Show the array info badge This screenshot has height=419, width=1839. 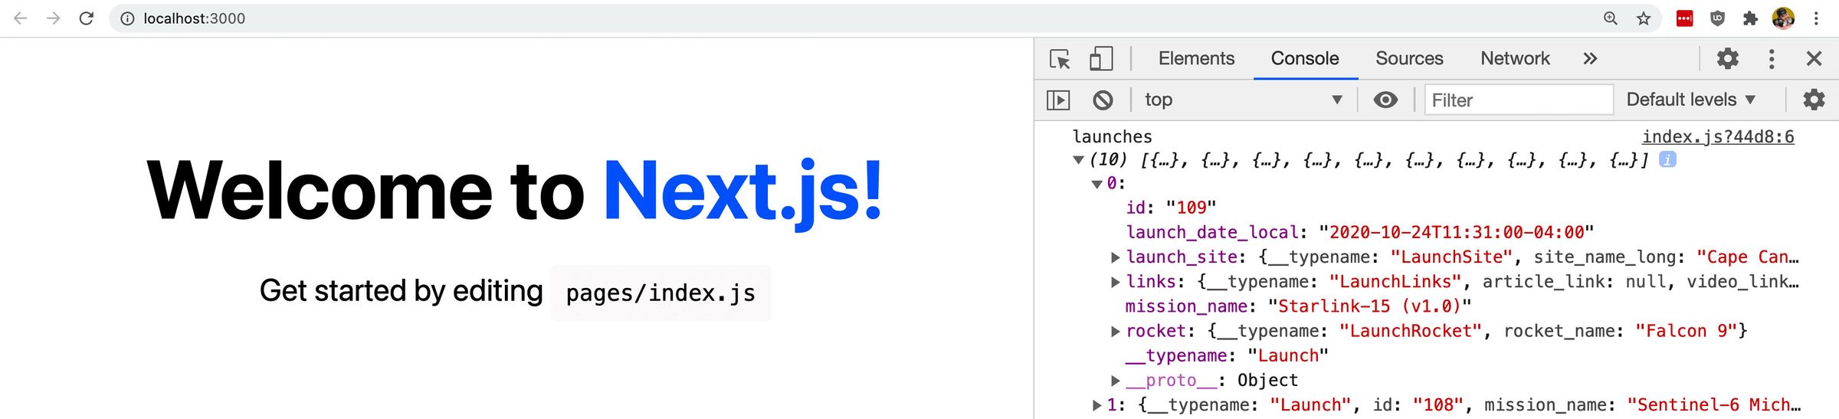coord(1667,159)
